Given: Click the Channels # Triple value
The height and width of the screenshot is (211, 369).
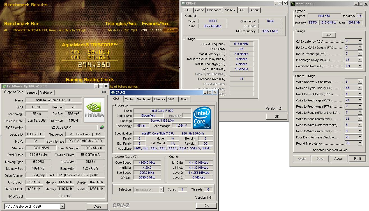Looking at the screenshot, I should coord(270,21).
